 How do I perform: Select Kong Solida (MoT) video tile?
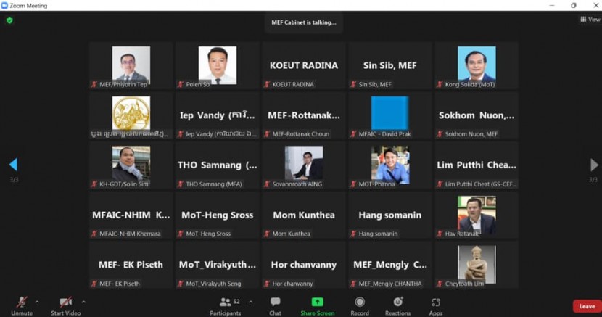[x=476, y=65]
